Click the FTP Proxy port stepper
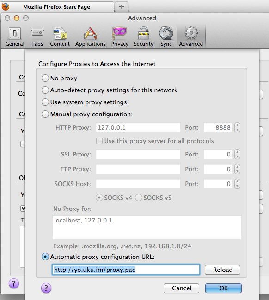The image size is (269, 300). pos(237,169)
